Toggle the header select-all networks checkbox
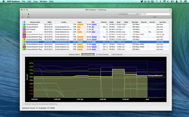 click(24, 22)
